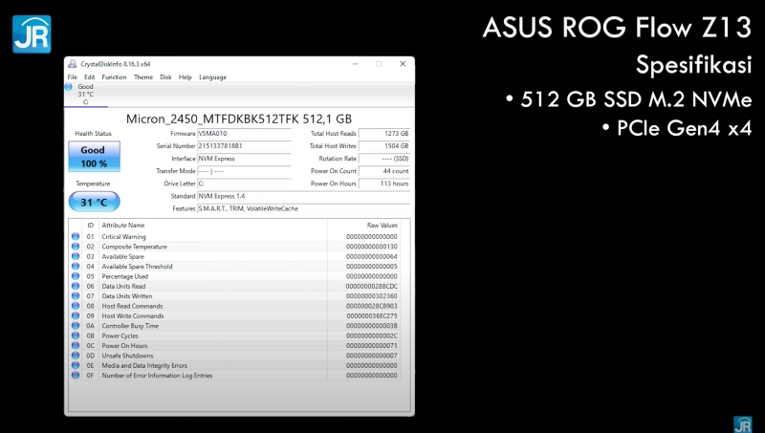Click Rotation Rate value ---- (SSD)

[x=384, y=159]
